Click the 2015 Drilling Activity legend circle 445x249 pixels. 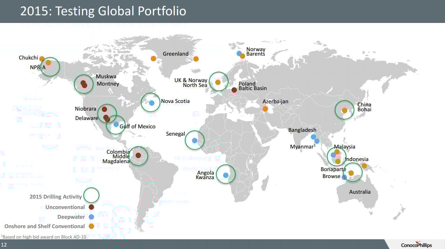pyautogui.click(x=91, y=195)
